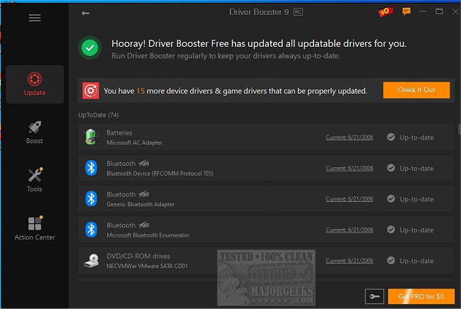Select Bluetooth Device (RFCOMM Protocol TDI) text

tap(160, 174)
